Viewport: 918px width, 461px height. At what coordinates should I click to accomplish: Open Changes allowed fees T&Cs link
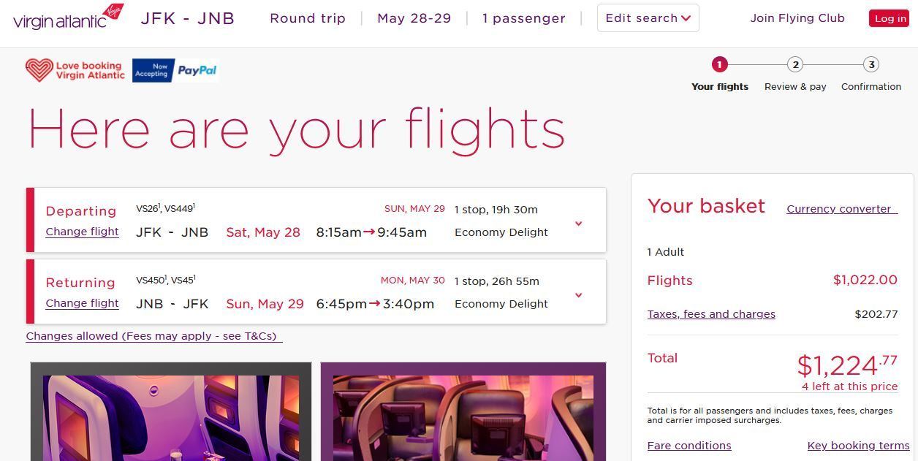(x=153, y=336)
